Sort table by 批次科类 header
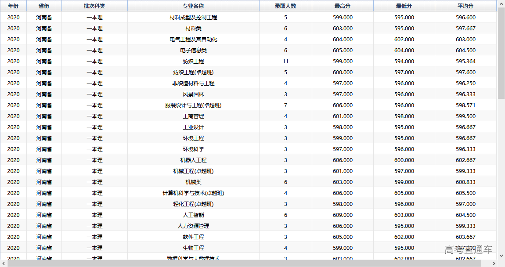This screenshot has width=505, height=267. pyautogui.click(x=94, y=6)
